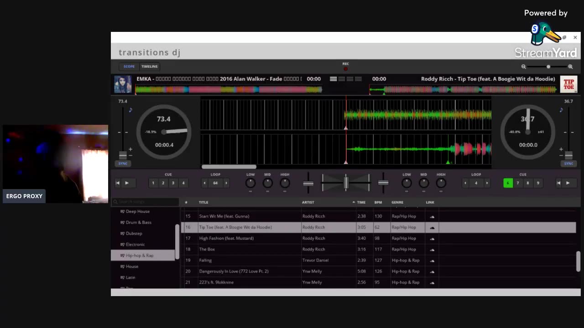
Task: Trigger green cue point 6 on right deck
Action: [x=508, y=183]
